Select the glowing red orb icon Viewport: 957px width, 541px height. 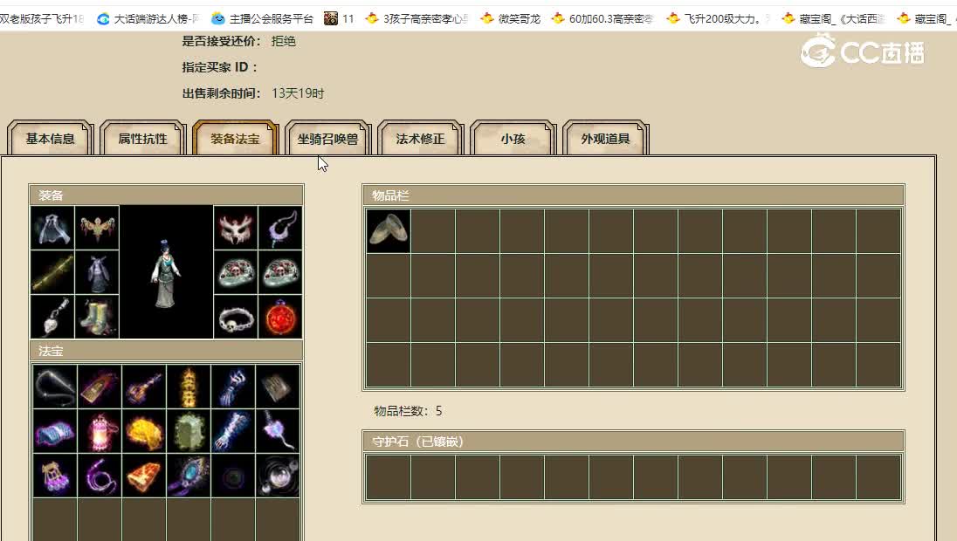(280, 317)
